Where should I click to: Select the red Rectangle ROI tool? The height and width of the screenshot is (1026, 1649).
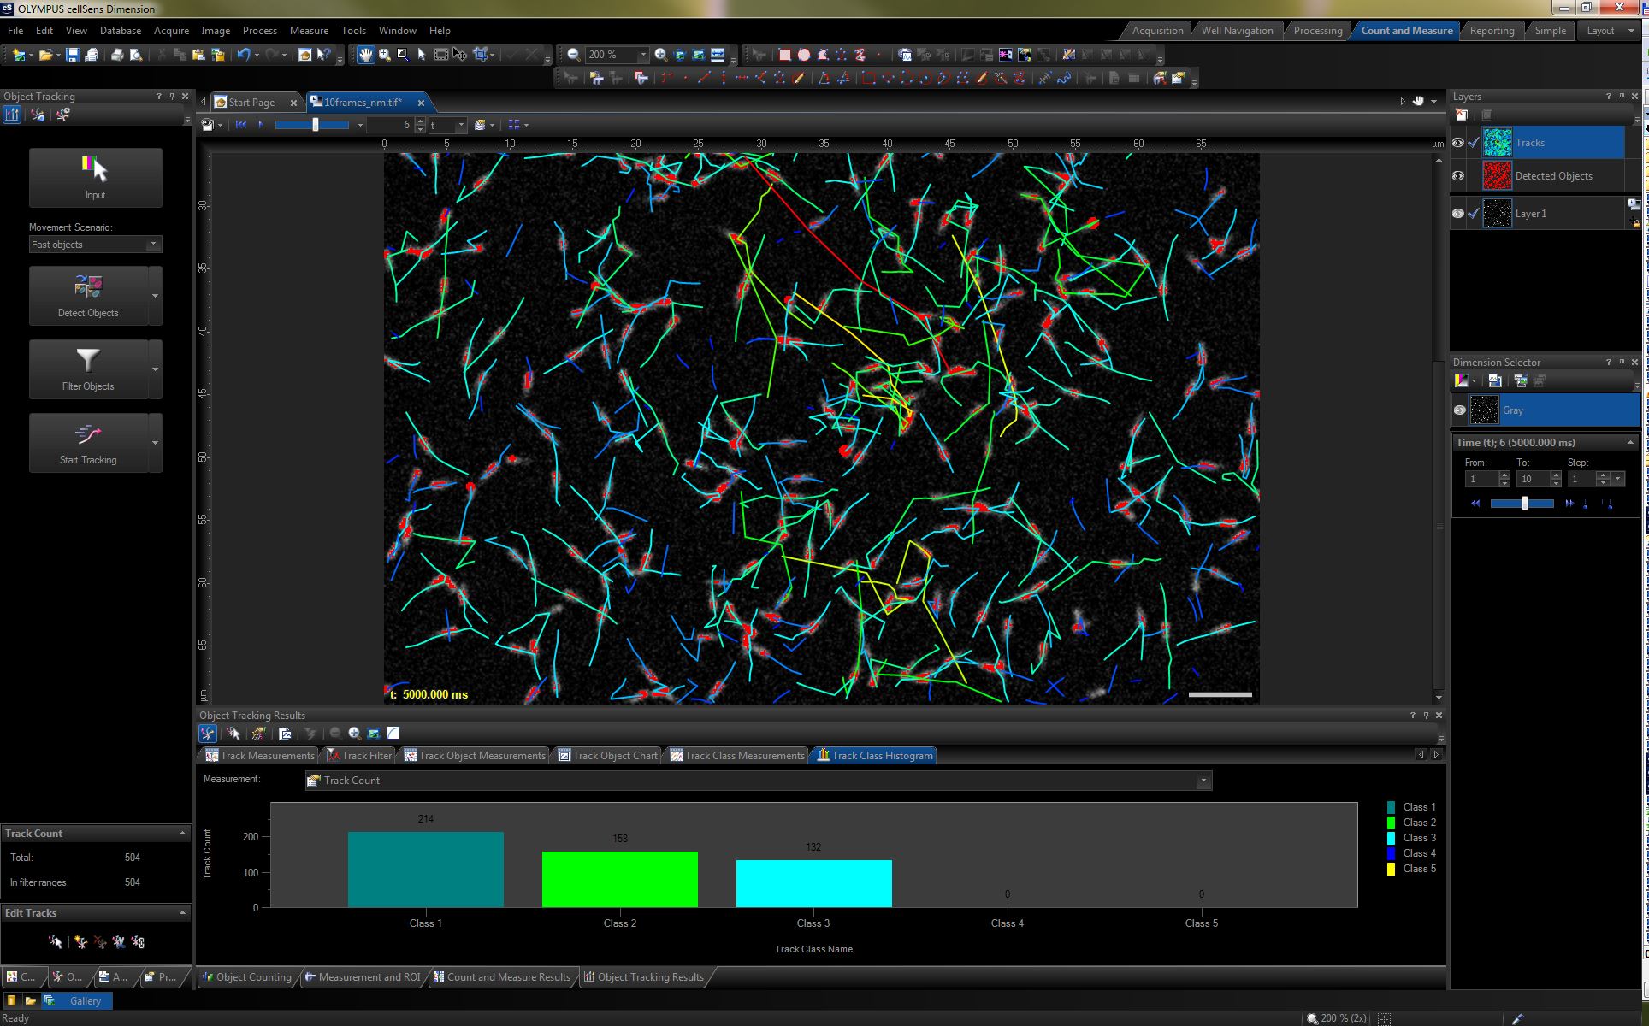785,55
